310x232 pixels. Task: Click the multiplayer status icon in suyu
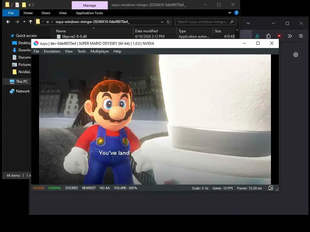[270, 188]
